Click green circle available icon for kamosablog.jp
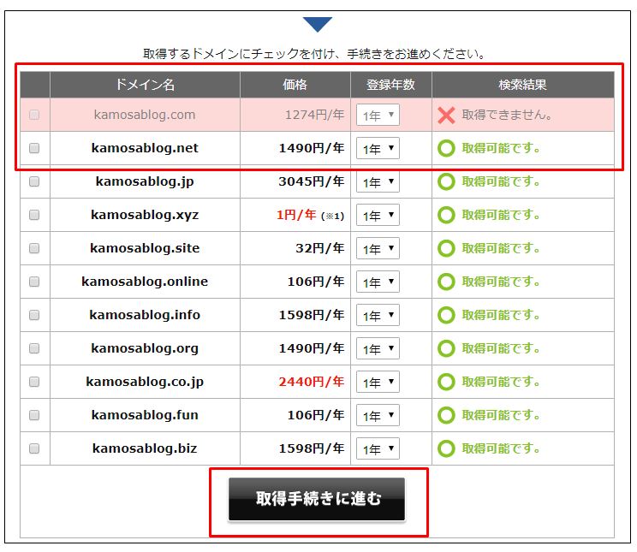637x552 pixels. (446, 181)
